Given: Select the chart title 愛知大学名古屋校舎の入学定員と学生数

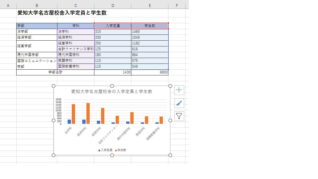Looking at the screenshot, I should pyautogui.click(x=112, y=91).
